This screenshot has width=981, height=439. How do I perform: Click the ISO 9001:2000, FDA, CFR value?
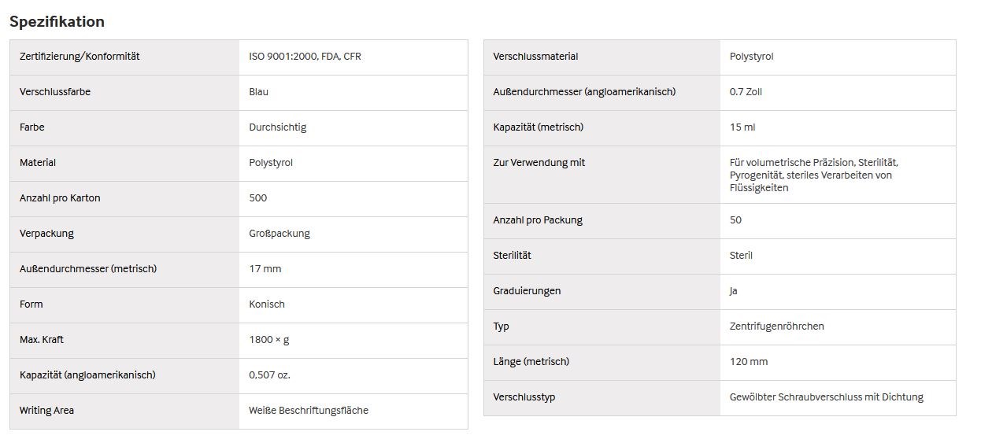click(305, 57)
